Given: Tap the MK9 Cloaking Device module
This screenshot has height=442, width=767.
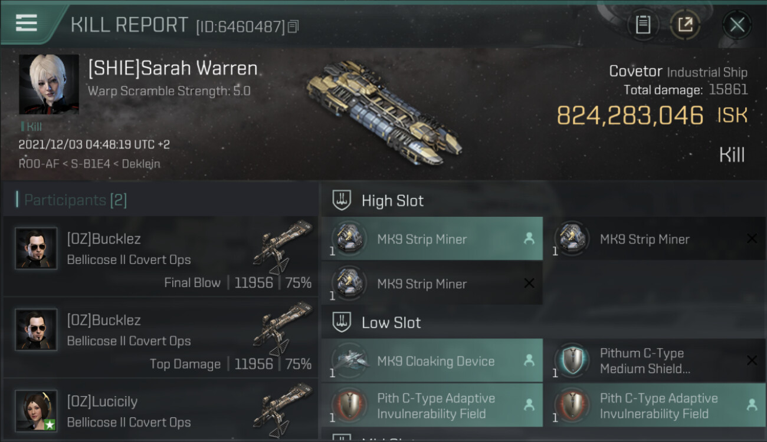Looking at the screenshot, I should [432, 361].
